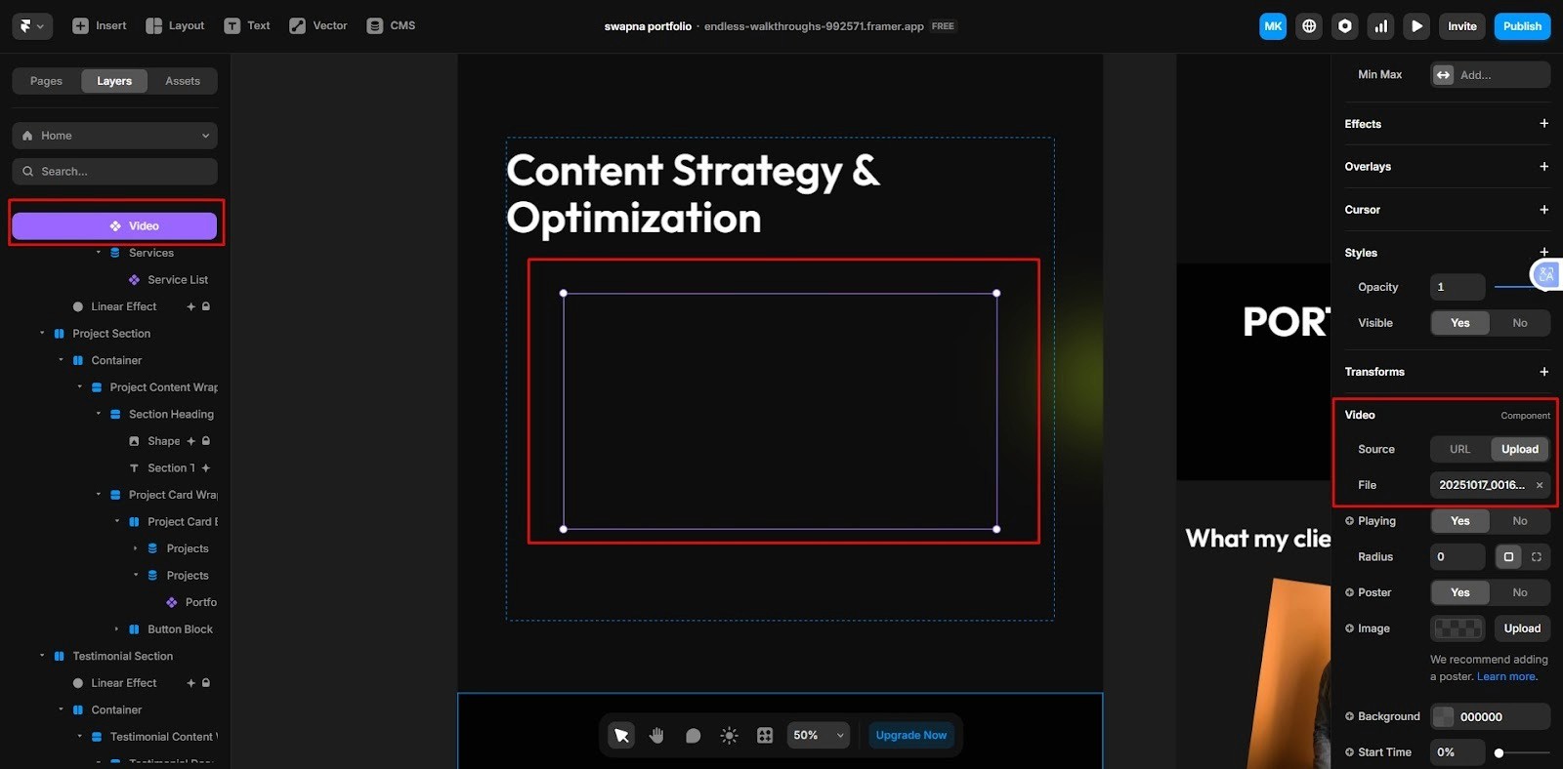The width and height of the screenshot is (1563, 769).
Task: Switch to the Layers tab
Action: 114,81
